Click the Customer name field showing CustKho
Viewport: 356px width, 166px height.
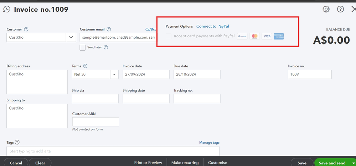tap(36, 38)
